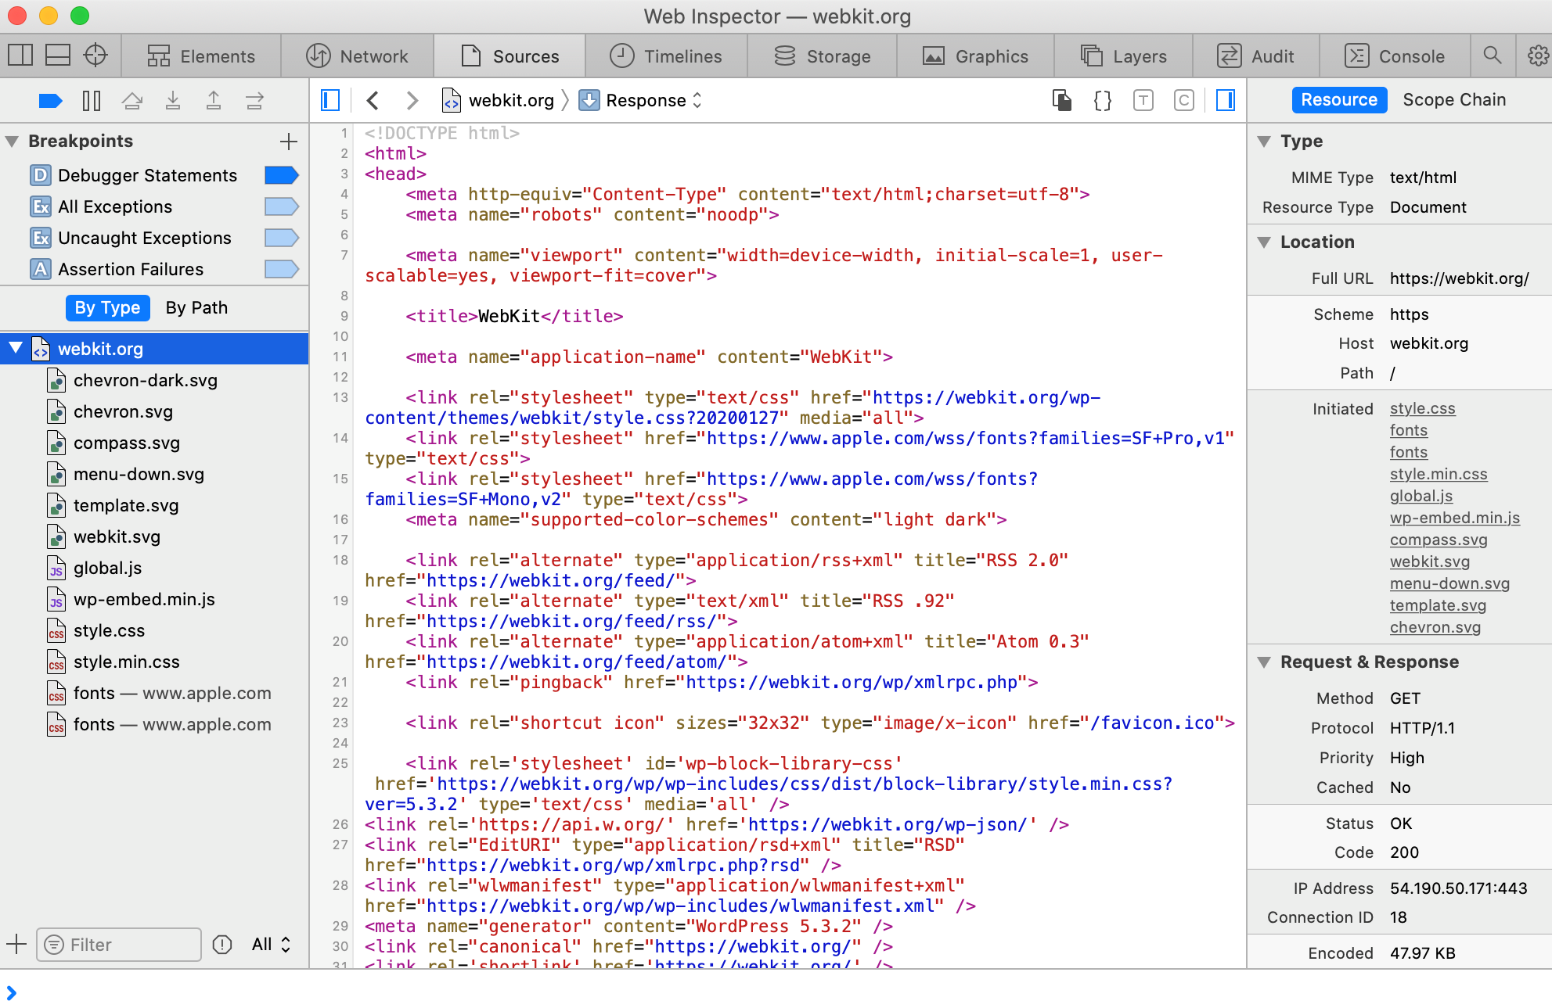Viewport: 1552px width, 1008px height.
Task: Open the Scope Chain panel
Action: [x=1454, y=99]
